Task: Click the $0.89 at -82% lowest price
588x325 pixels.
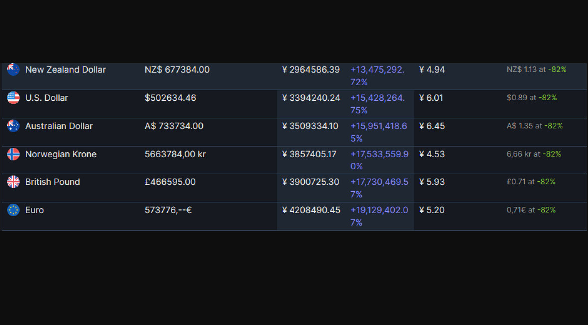Action: click(x=531, y=98)
